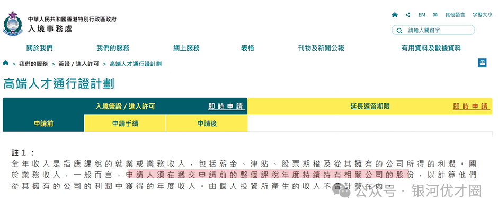Click 即時申請 link beside 延長逗留期限

[x=470, y=107]
